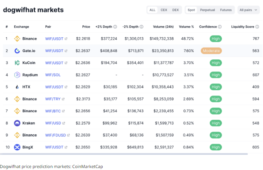Screen dimensions: 263x170
Task: Switch to the Perpetual markets tab
Action: [x=207, y=10]
